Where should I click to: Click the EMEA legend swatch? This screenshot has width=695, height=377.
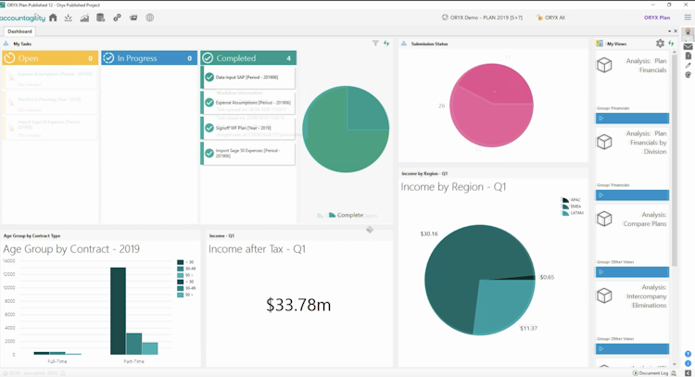[565, 207]
